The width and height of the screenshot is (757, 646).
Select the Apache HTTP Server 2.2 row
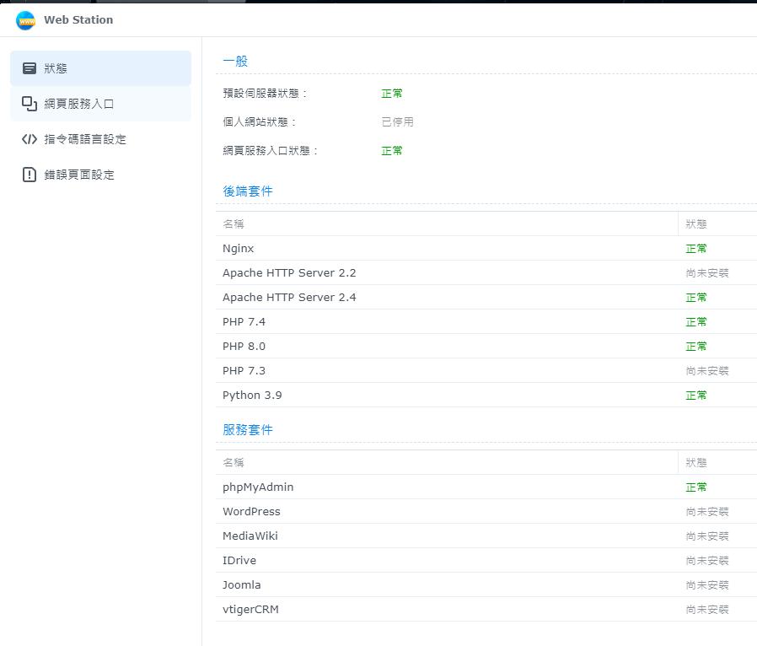486,273
